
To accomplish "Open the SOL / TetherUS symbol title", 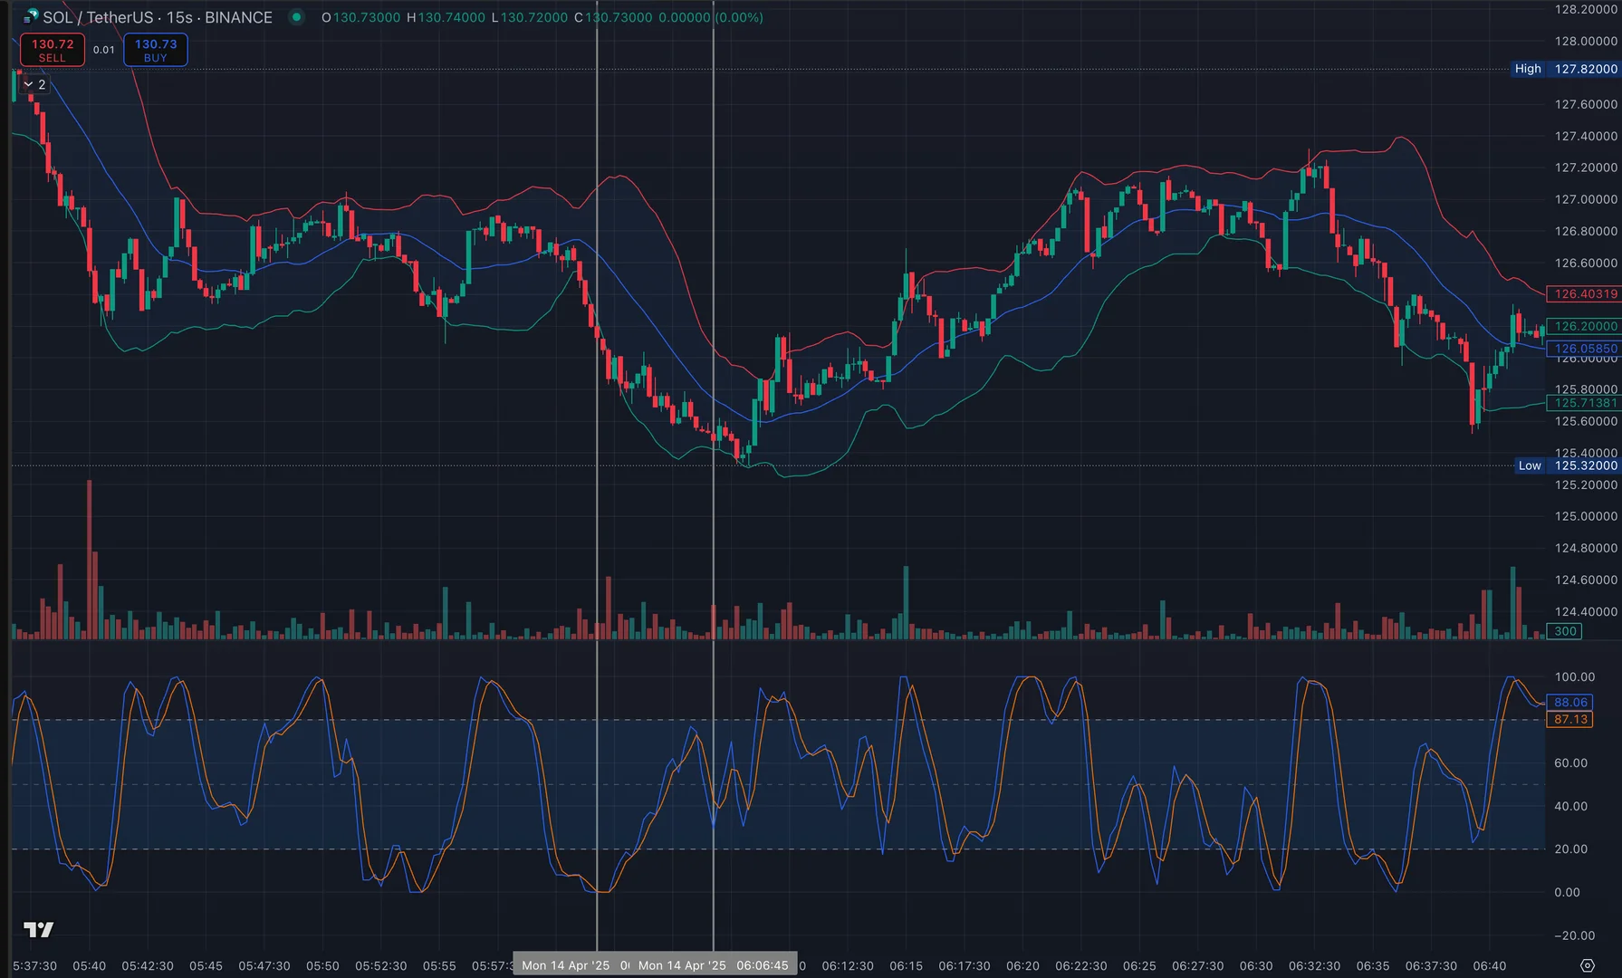I will (x=157, y=17).
